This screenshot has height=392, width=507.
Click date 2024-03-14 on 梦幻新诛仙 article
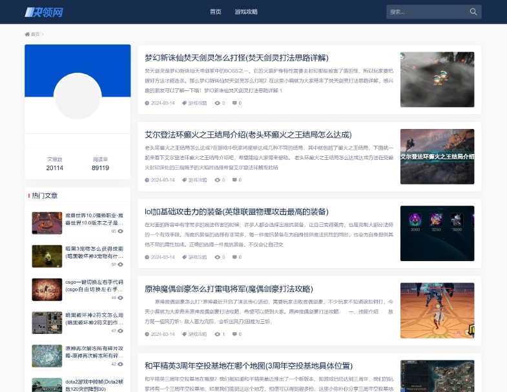[163, 103]
